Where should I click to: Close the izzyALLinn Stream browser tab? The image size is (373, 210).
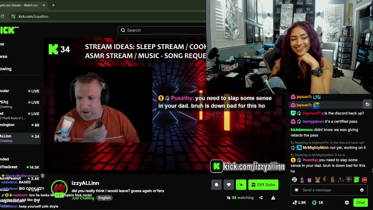coord(44,5)
